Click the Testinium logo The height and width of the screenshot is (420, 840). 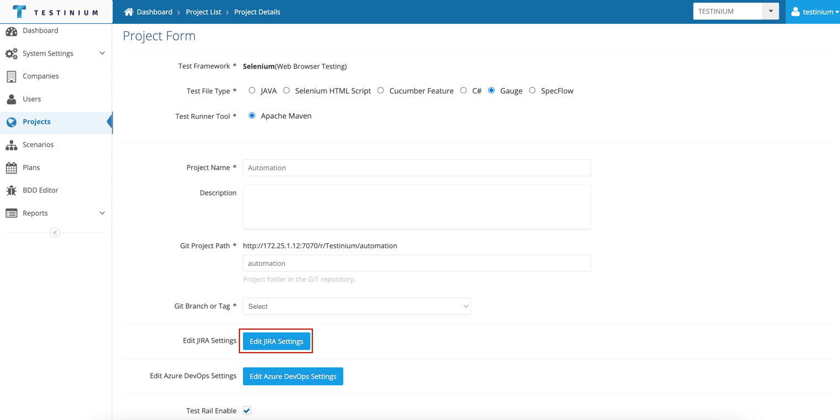click(x=56, y=12)
